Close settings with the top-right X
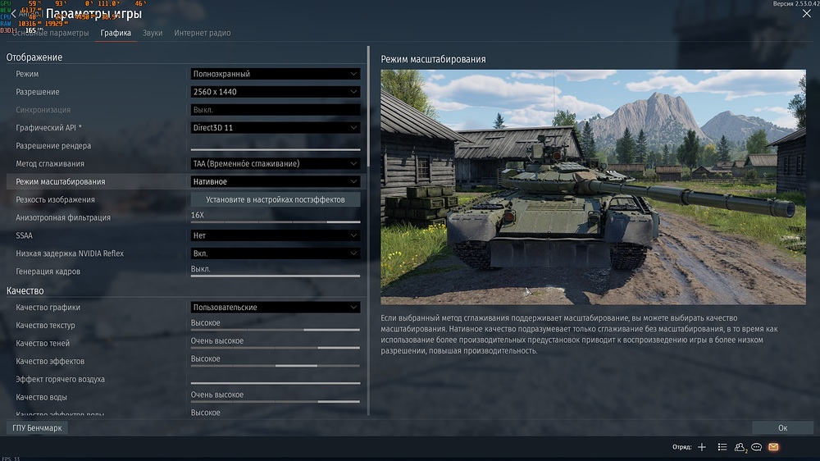The height and width of the screenshot is (461, 820). tap(805, 14)
